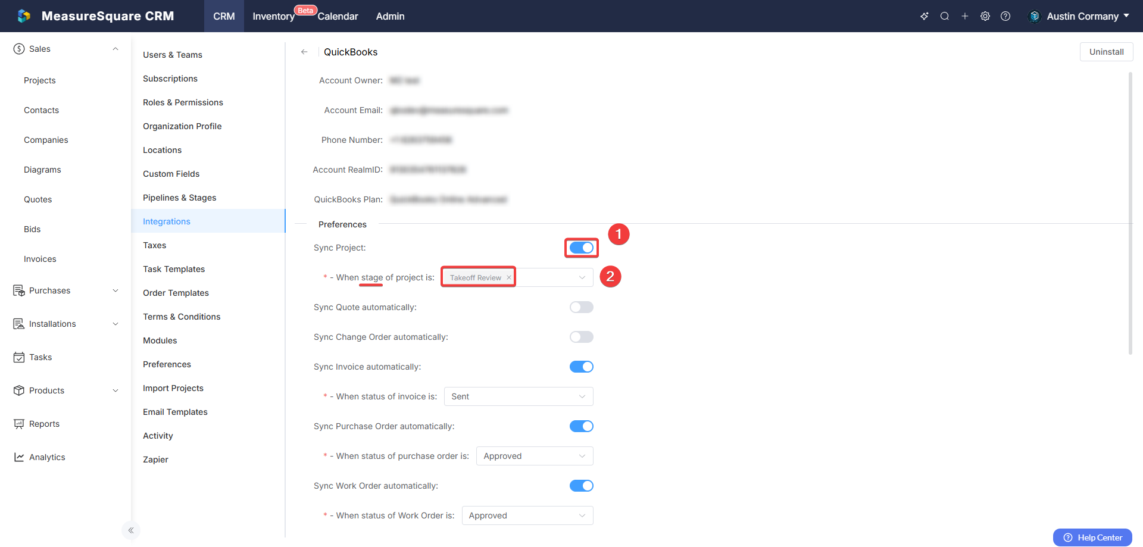Go to Bids in the sidebar
The image size is (1143, 547).
tap(32, 229)
